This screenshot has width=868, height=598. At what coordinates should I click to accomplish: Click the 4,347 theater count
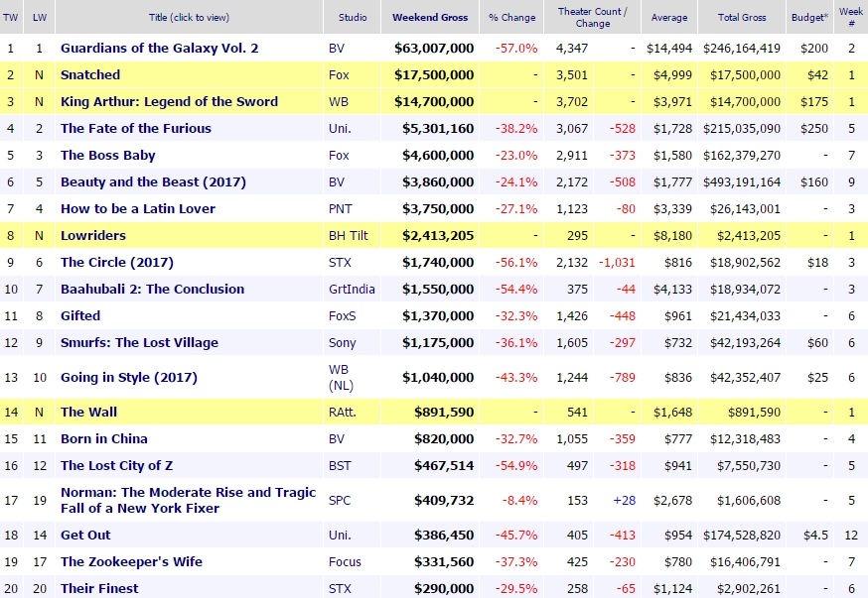(572, 48)
